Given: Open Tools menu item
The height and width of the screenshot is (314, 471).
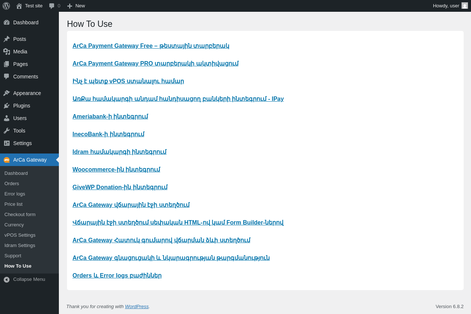Looking at the screenshot, I should point(29,131).
